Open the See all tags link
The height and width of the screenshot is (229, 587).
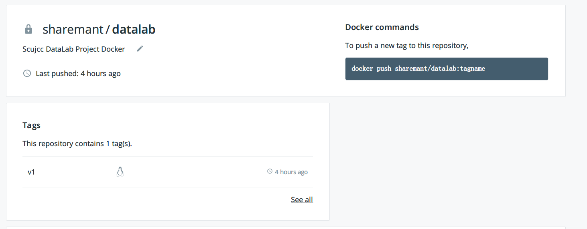click(x=302, y=199)
